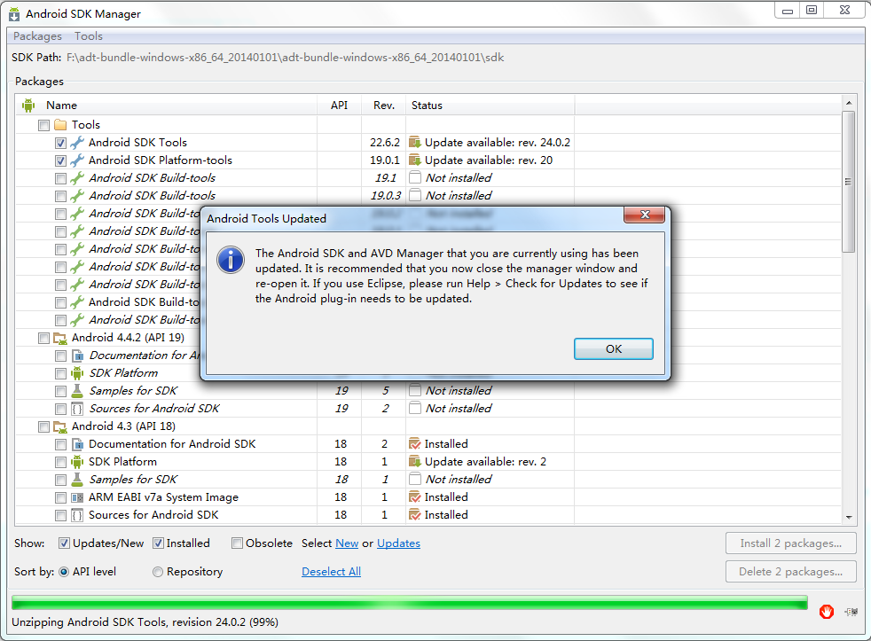Viewport: 871px width, 641px height.
Task: Click the Android 4.3 (API 18) folder icon
Action: tap(60, 426)
